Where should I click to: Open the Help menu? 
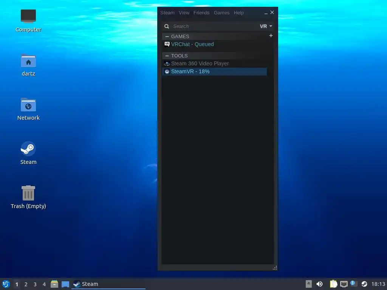pos(238,13)
